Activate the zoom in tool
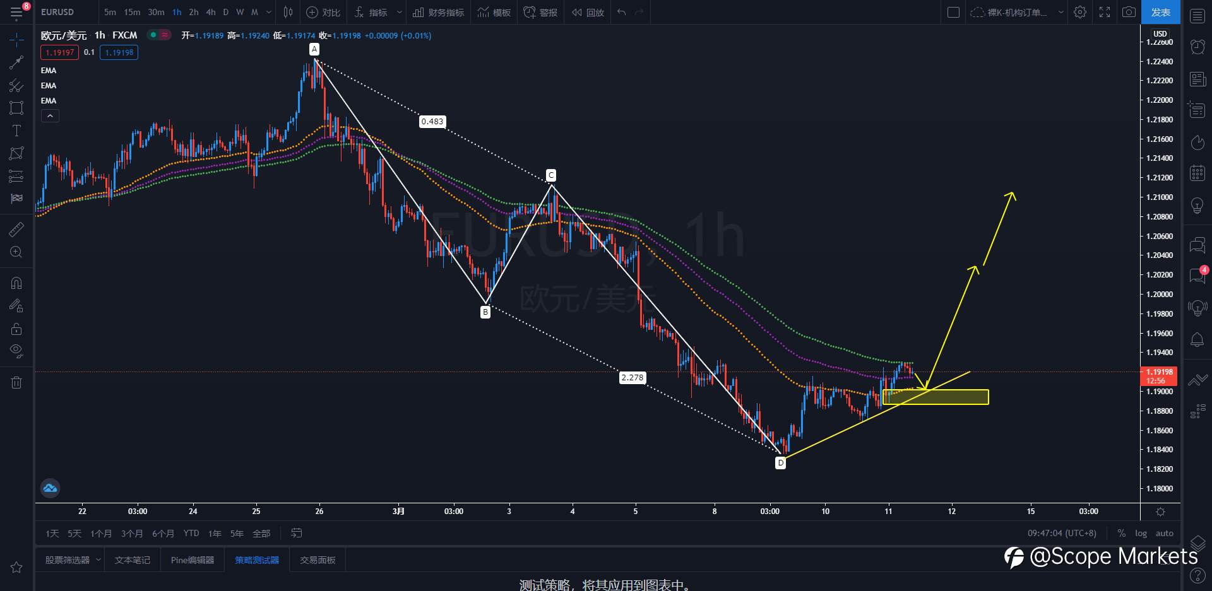1212x591 pixels. tap(16, 252)
